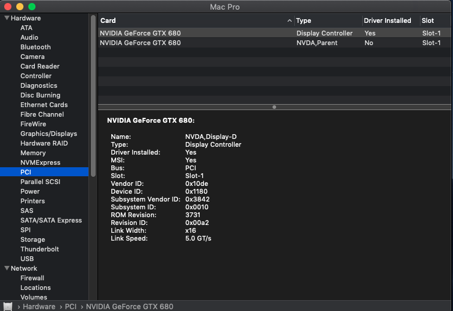This screenshot has height=311, width=453.
Task: Select Fibre Channel in the sidebar
Action: coord(42,114)
